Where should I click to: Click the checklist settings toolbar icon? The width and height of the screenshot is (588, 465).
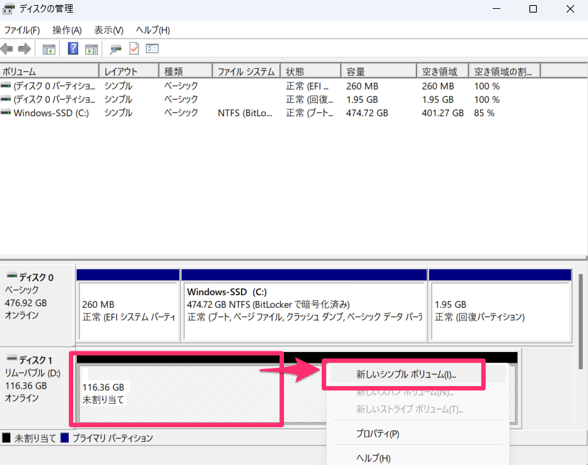point(152,49)
